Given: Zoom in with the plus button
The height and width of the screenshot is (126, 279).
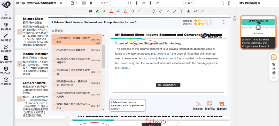Looking at the screenshot, I should [120, 3].
